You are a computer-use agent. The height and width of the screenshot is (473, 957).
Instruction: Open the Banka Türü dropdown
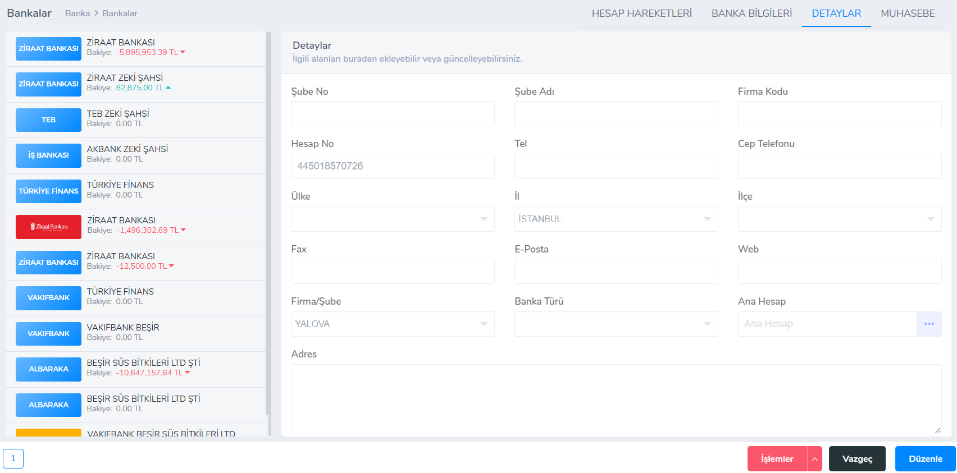coord(616,324)
